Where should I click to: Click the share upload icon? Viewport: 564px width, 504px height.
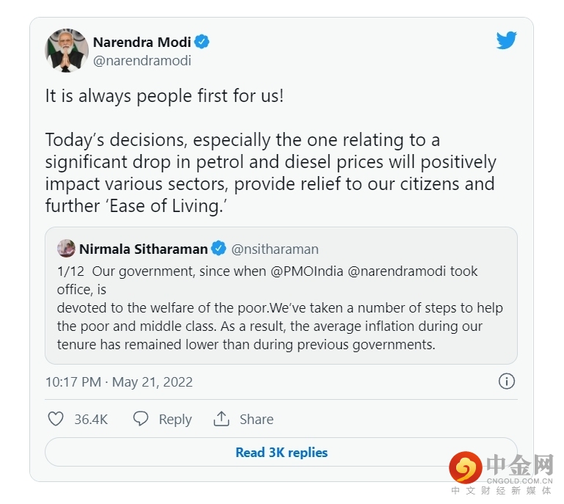point(221,419)
